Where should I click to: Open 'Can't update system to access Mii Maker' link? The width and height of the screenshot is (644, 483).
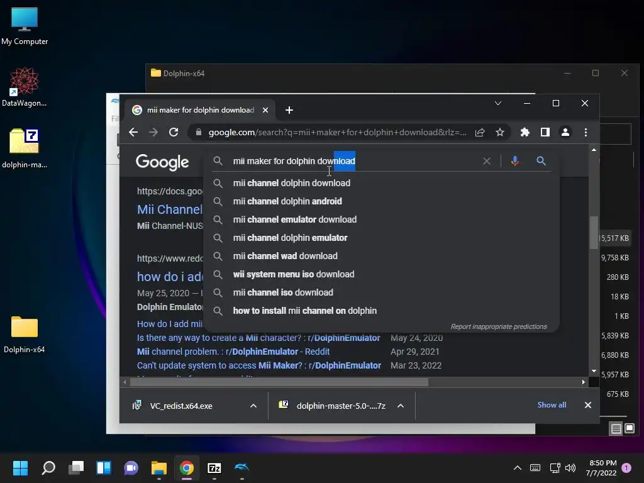(x=258, y=365)
